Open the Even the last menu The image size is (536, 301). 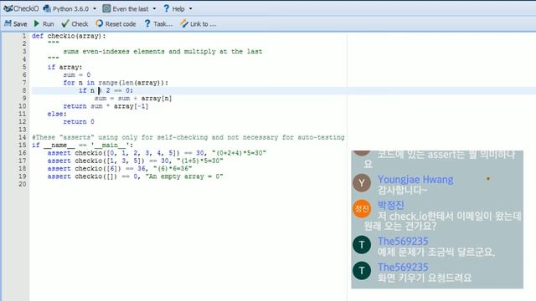pos(131,9)
